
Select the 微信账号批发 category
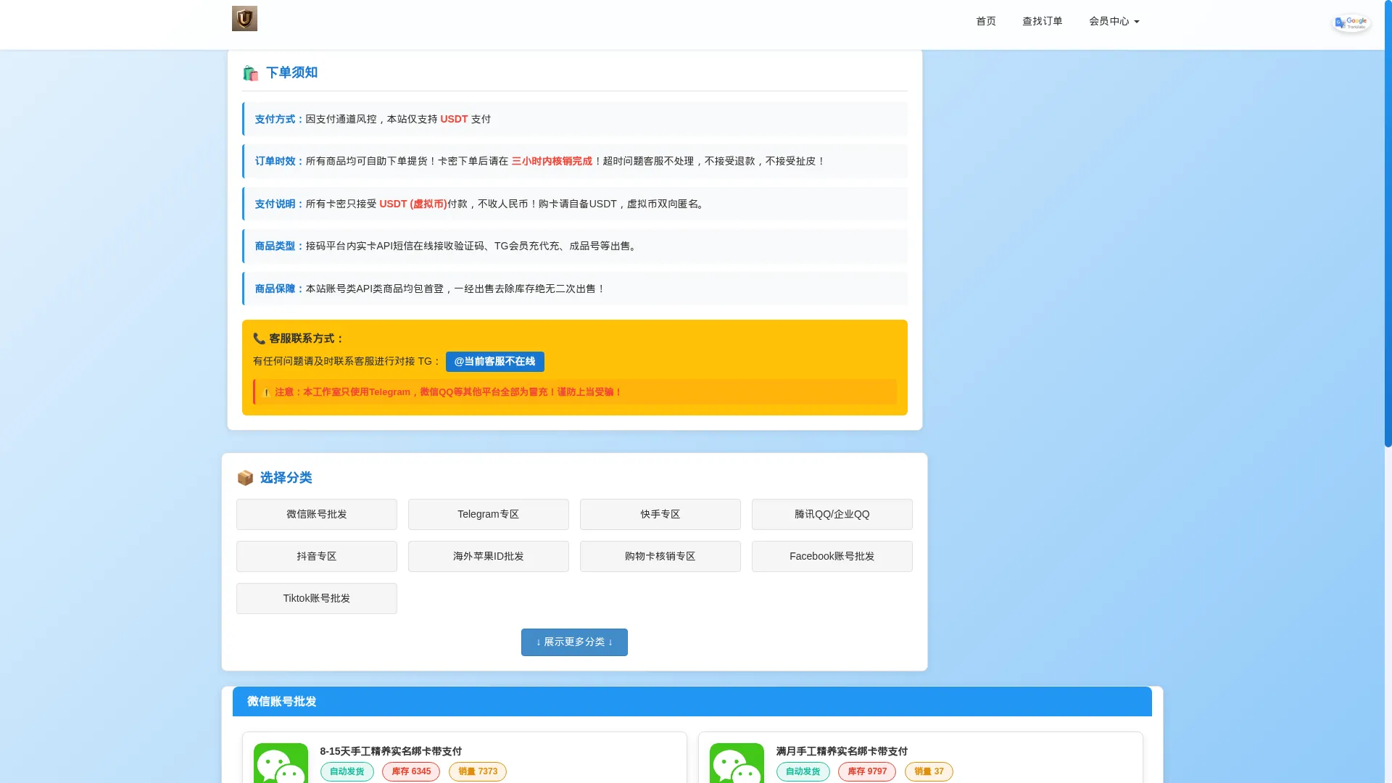(317, 514)
